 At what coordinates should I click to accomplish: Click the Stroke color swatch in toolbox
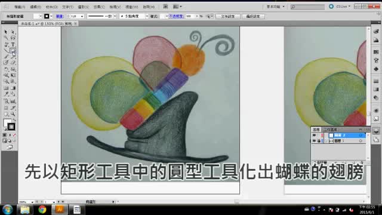pyautogui.click(x=11, y=127)
